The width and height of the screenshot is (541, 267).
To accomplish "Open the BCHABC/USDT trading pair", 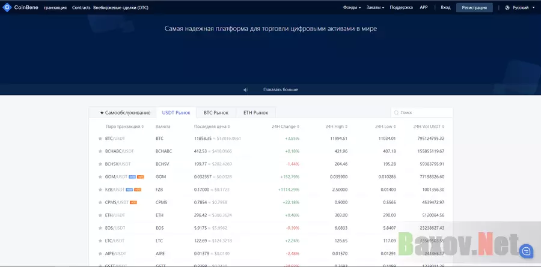I will pyautogui.click(x=120, y=151).
